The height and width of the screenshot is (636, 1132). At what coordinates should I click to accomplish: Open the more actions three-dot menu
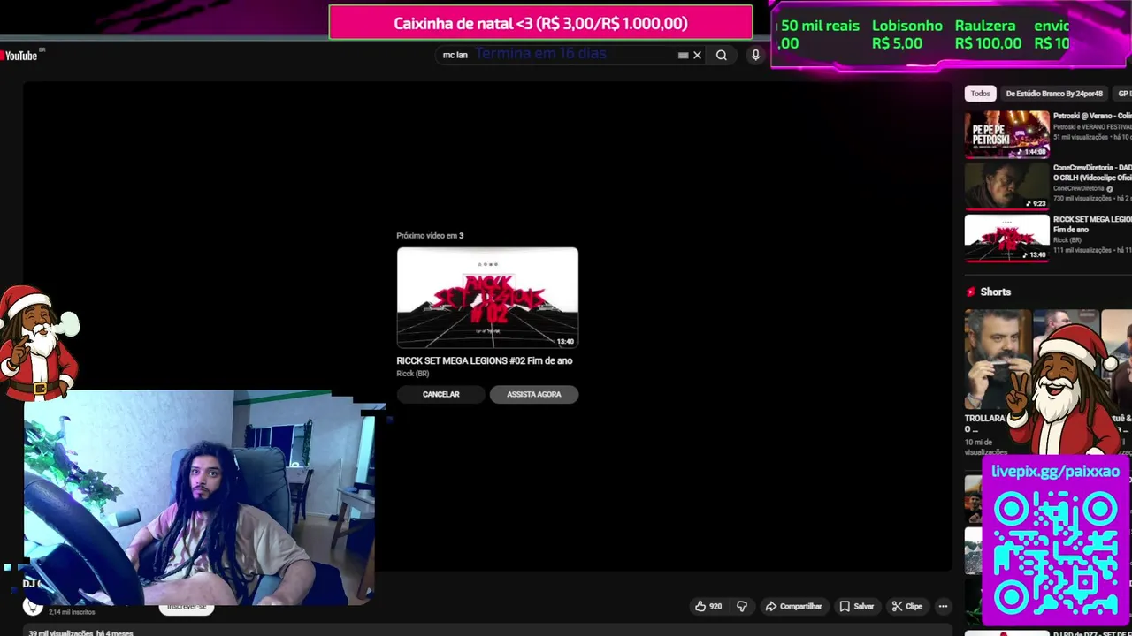[x=943, y=606]
